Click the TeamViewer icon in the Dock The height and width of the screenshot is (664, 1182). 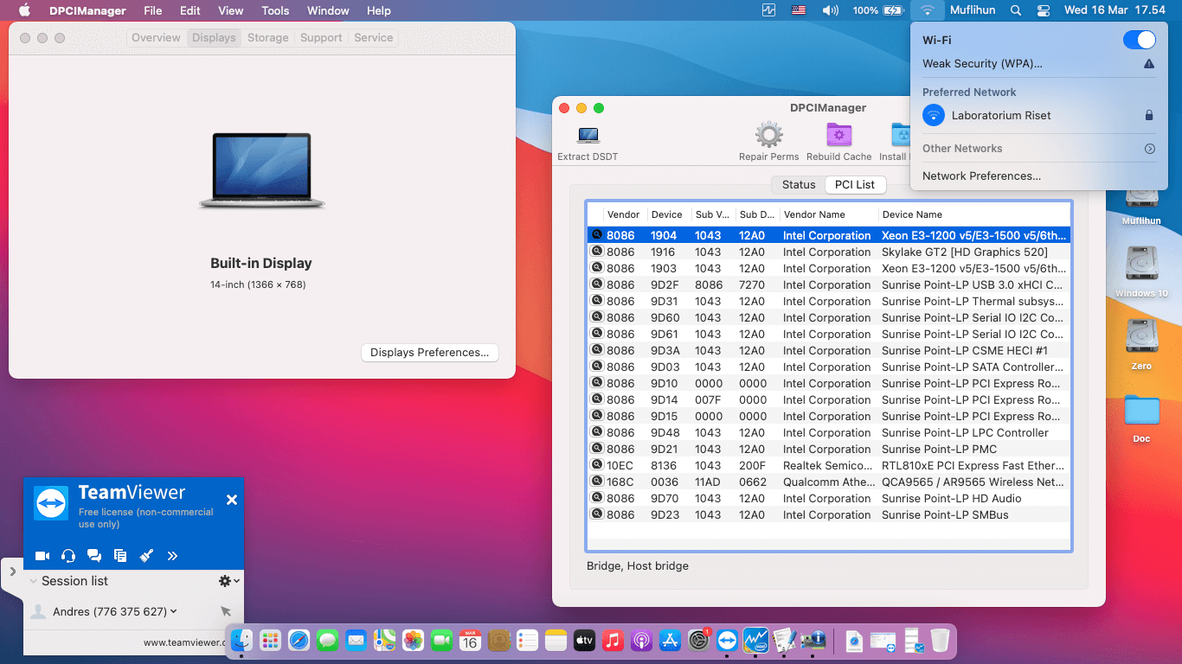click(727, 641)
